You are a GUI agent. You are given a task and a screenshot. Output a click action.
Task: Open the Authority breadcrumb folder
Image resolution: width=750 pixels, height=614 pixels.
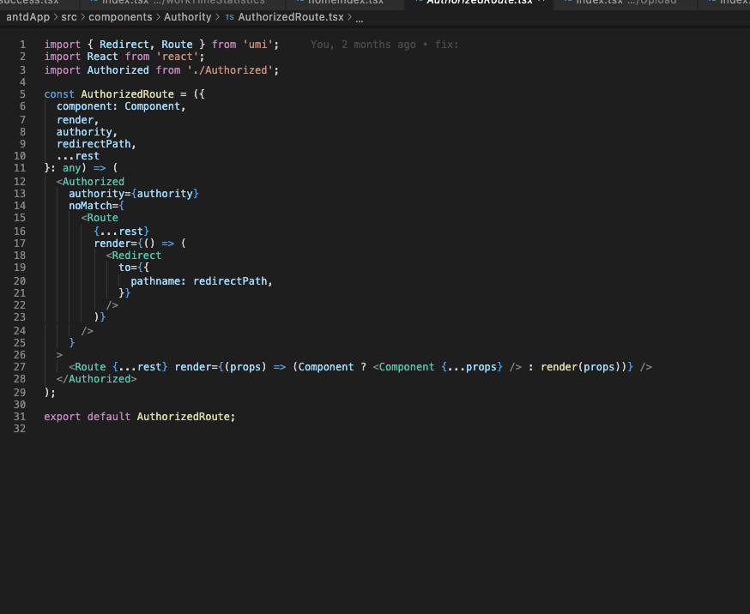point(187,17)
